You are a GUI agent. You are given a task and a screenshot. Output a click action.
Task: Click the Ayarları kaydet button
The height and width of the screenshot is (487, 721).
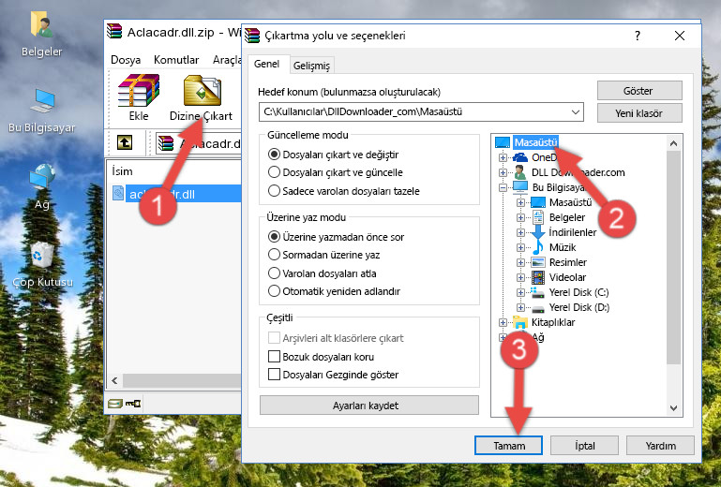pyautogui.click(x=368, y=406)
